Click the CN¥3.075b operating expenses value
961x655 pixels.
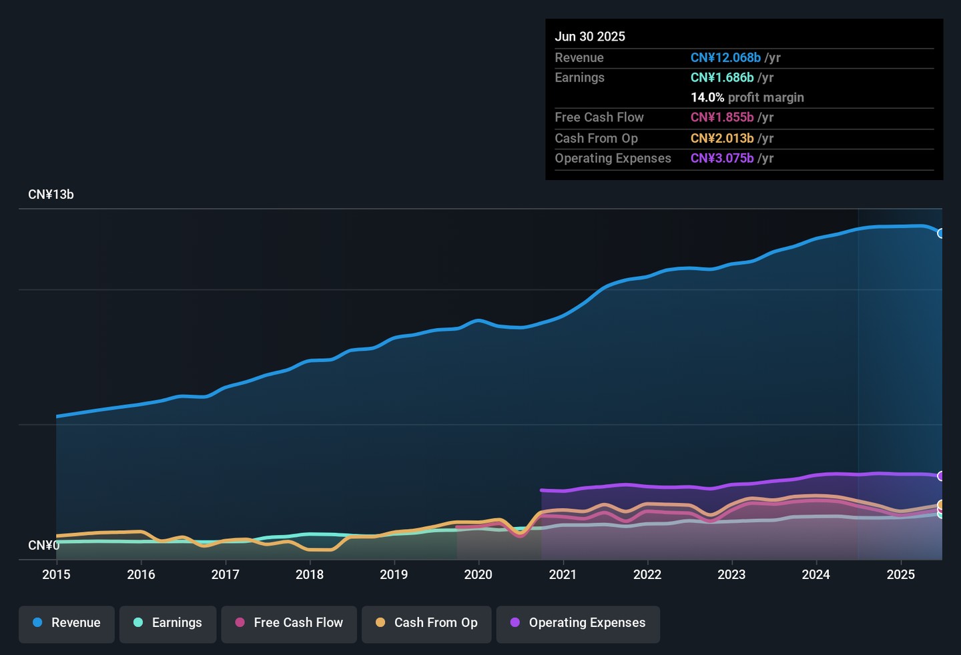click(x=722, y=158)
